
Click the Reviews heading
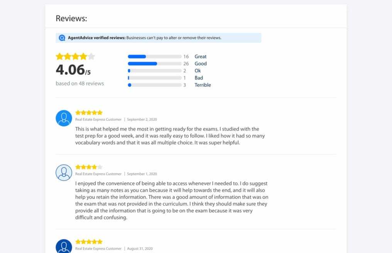pyautogui.click(x=71, y=18)
